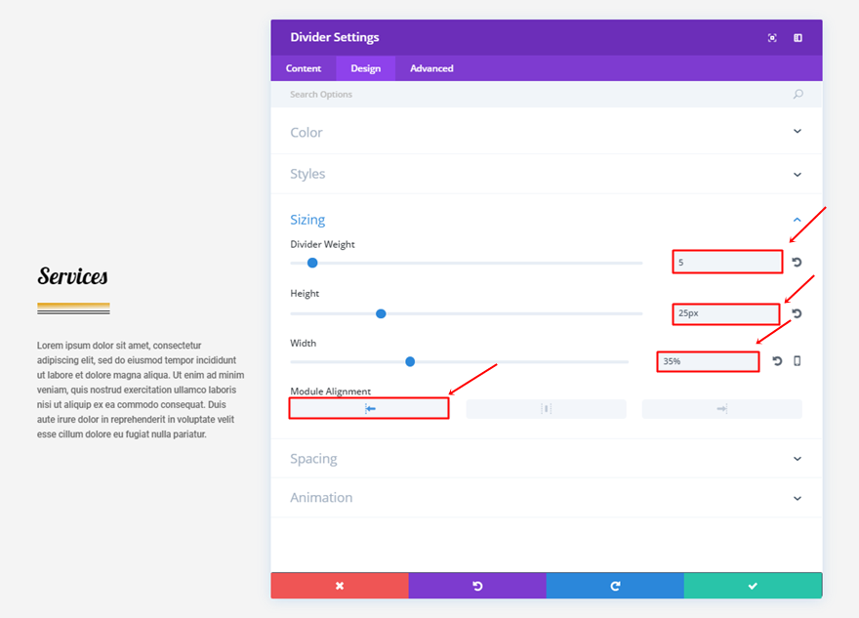Screen dimensions: 859x618
Task: Save settings with green checkmark
Action: pyautogui.click(x=753, y=586)
